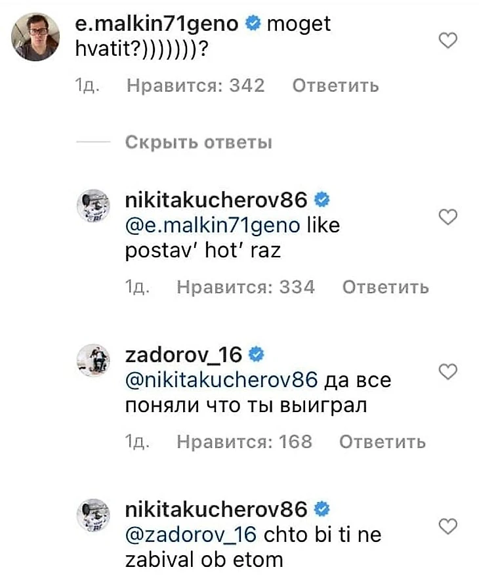Open zadorov_16 avatar image
The height and width of the screenshot is (584, 479).
tap(93, 360)
